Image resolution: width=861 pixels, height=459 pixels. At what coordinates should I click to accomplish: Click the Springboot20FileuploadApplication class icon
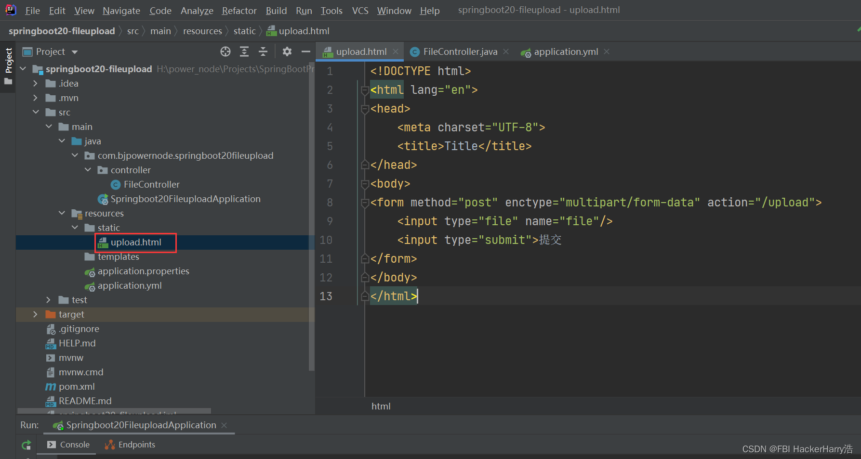pyautogui.click(x=103, y=199)
